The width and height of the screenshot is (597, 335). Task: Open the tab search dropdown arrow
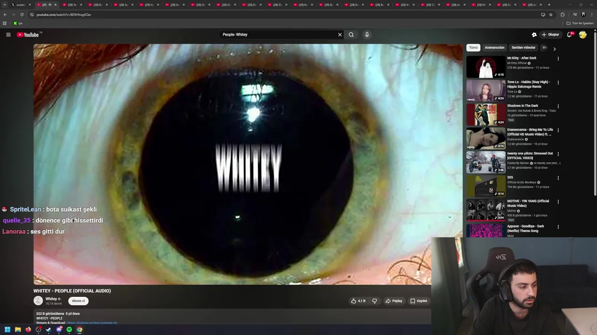click(5, 5)
